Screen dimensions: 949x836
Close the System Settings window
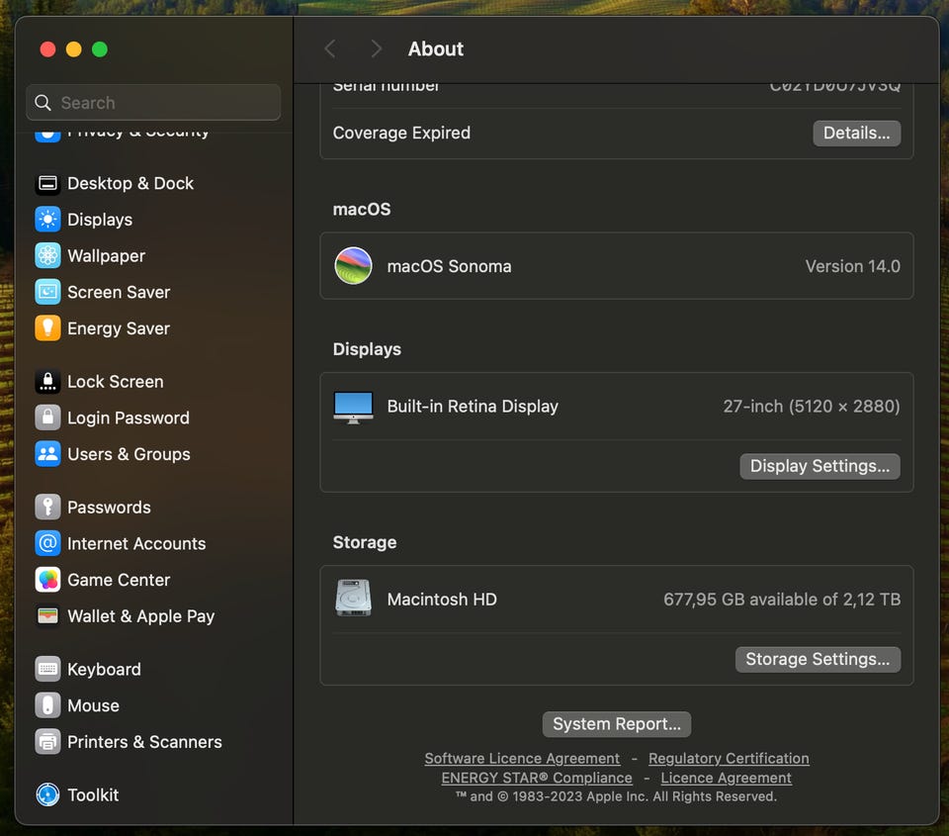tap(47, 49)
